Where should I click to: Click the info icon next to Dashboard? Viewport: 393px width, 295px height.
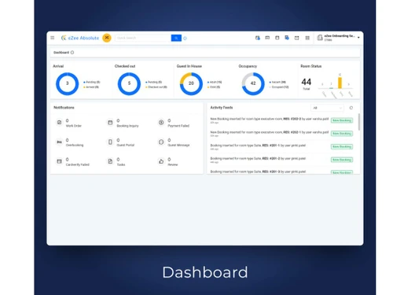[72, 53]
